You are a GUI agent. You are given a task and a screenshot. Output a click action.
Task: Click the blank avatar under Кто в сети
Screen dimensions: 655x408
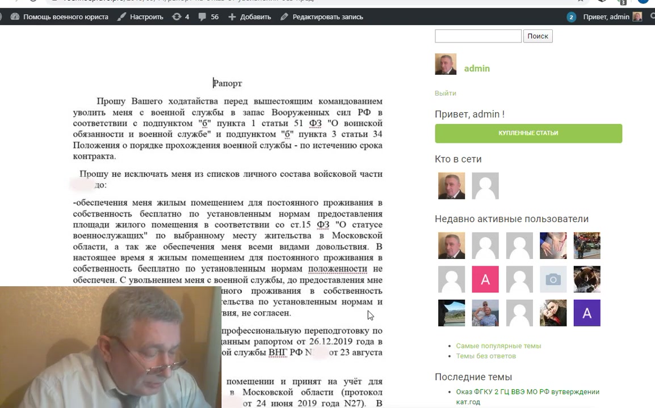485,186
